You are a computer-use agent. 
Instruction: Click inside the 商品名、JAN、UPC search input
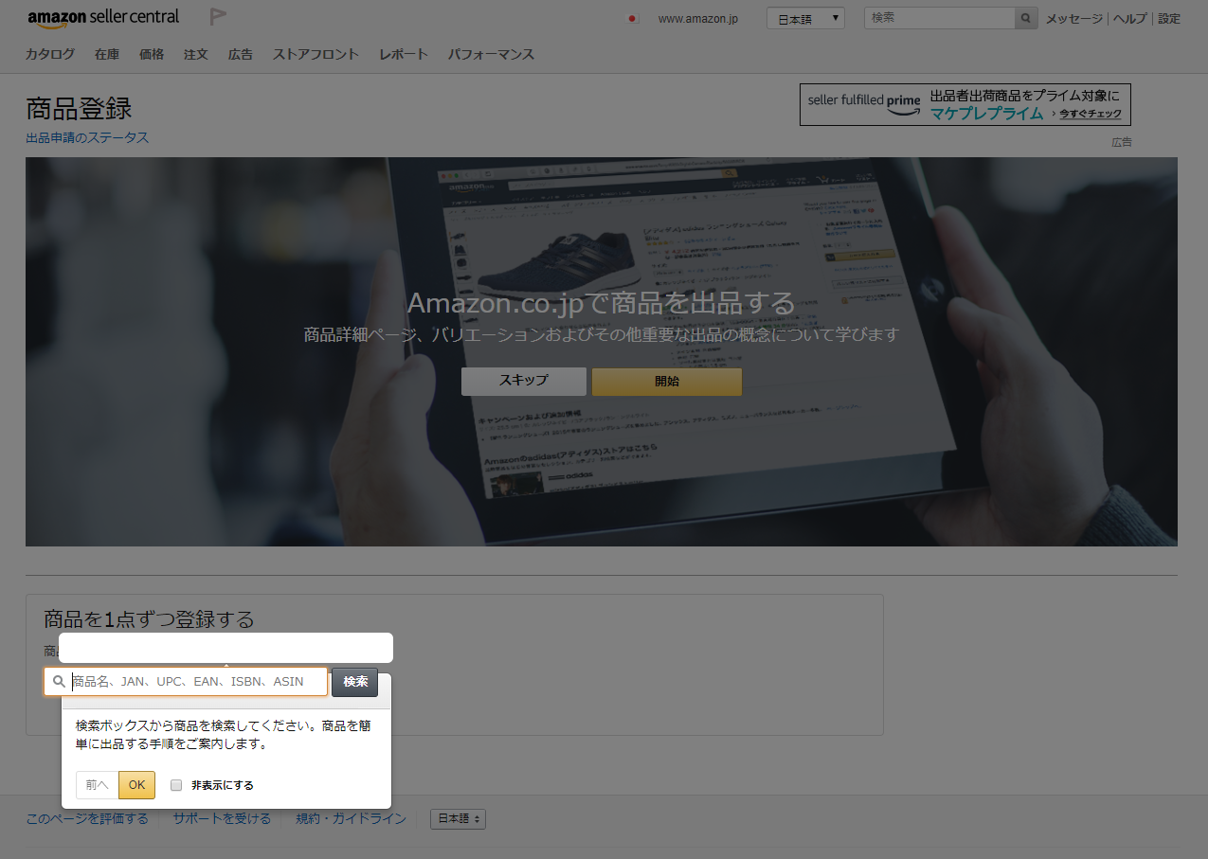[x=189, y=681]
